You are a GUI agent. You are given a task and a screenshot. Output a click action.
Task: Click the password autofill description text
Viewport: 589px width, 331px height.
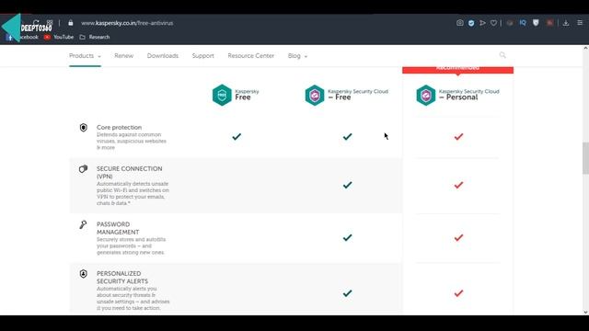pyautogui.click(x=131, y=245)
